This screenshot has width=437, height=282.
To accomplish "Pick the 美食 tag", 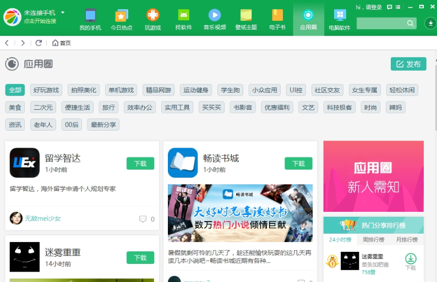I will pos(15,107).
